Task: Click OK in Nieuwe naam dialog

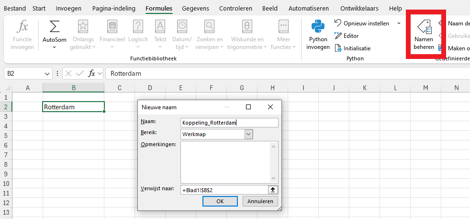Action: tap(220, 201)
